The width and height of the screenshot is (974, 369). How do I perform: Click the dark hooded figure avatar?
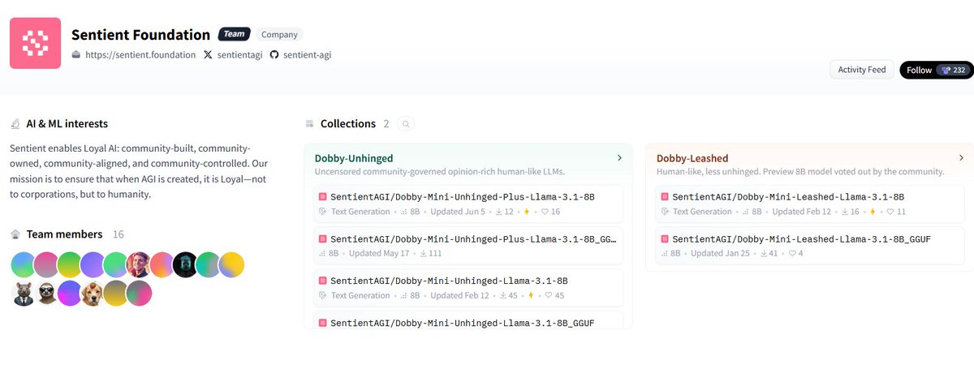(x=184, y=264)
